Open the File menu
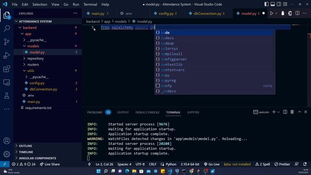This screenshot has width=311, height=175. click(15, 4)
